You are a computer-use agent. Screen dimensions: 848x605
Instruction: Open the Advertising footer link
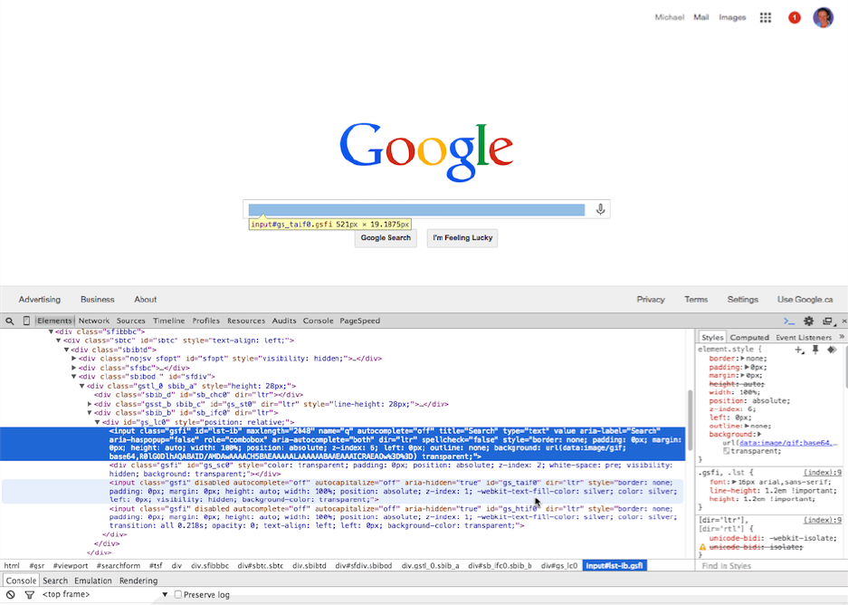(40, 299)
